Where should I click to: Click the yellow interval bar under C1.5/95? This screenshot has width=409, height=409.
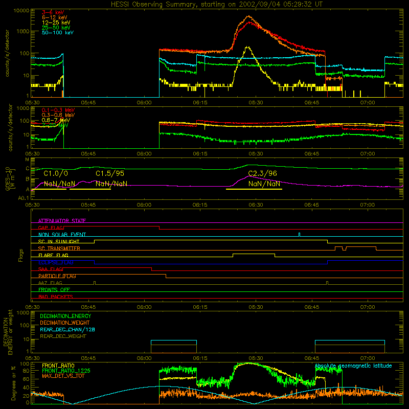[x=90, y=189]
